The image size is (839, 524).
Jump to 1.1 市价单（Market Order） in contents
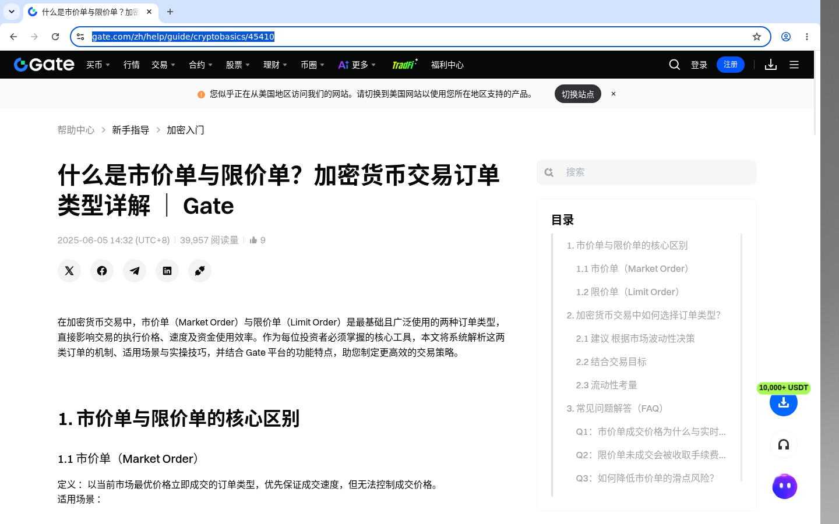(634, 268)
